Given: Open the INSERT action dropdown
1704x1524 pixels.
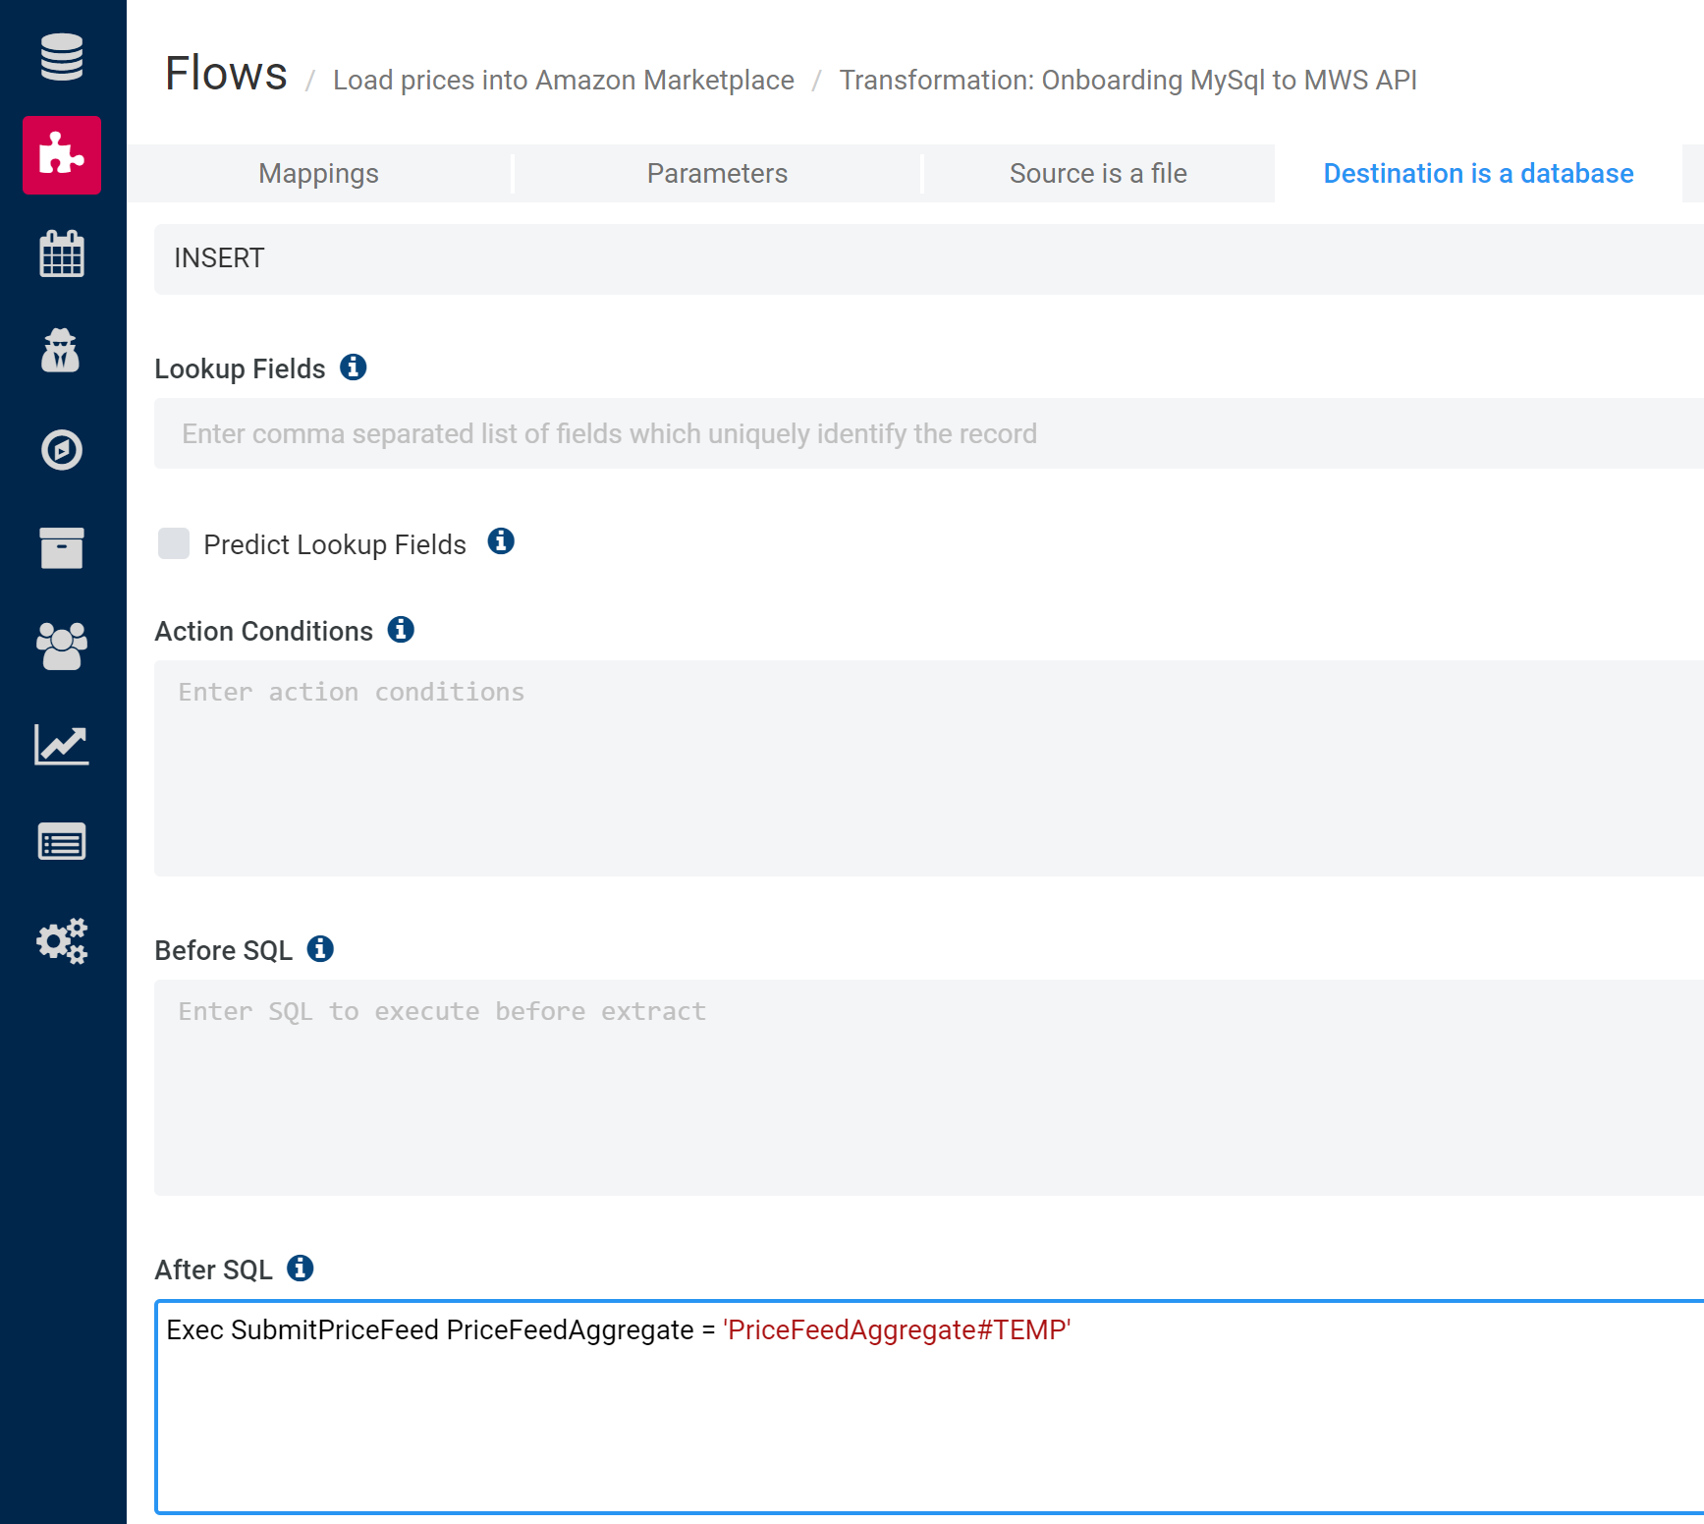Looking at the screenshot, I should click(x=928, y=258).
